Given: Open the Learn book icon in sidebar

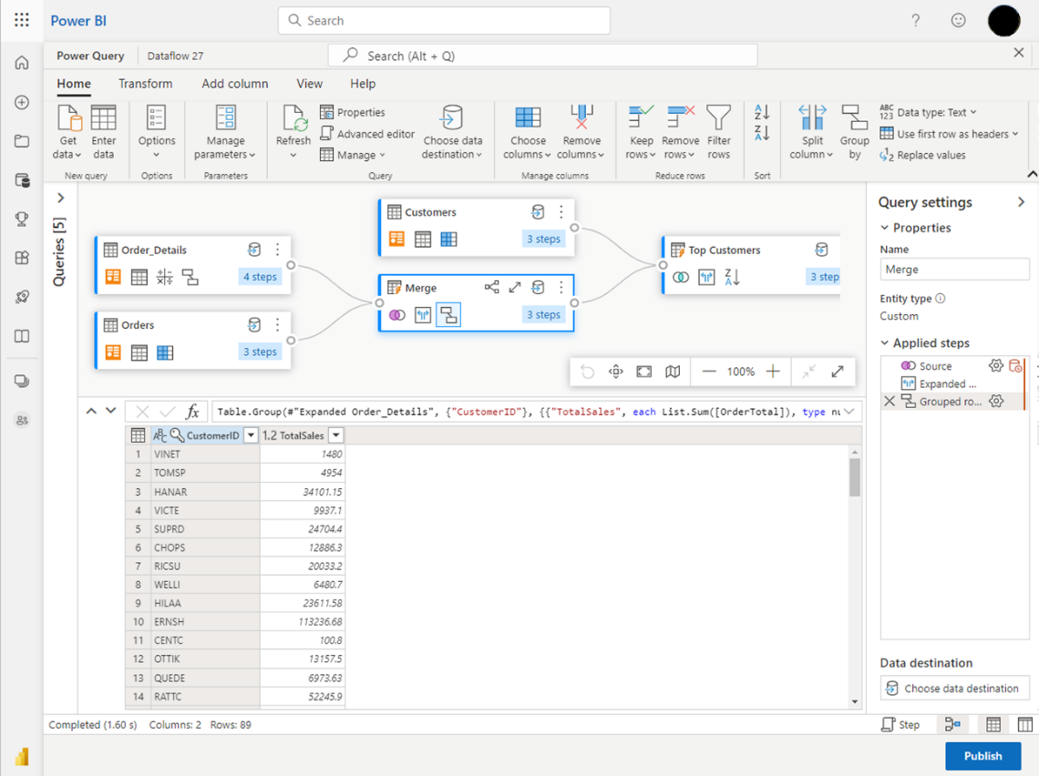Looking at the screenshot, I should (22, 336).
